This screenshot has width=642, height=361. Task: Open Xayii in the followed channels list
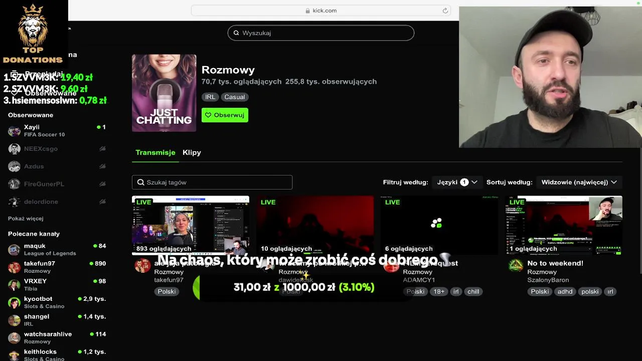tap(57, 131)
